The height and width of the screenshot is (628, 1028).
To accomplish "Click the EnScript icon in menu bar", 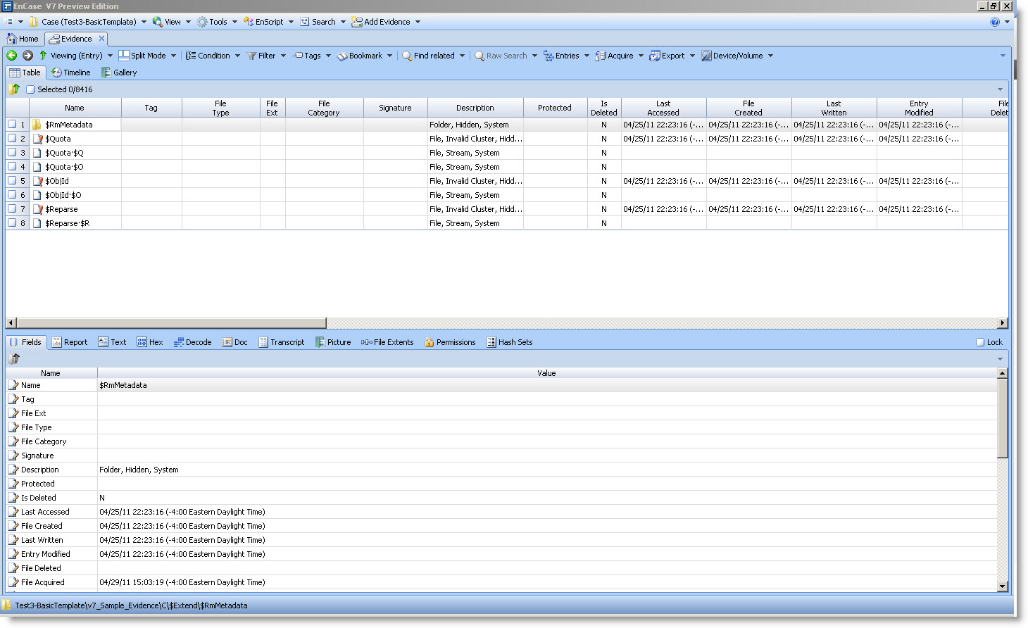I will tap(249, 22).
